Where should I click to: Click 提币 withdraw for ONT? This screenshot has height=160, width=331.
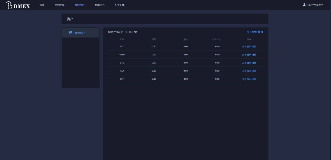pyautogui.click(x=249, y=79)
